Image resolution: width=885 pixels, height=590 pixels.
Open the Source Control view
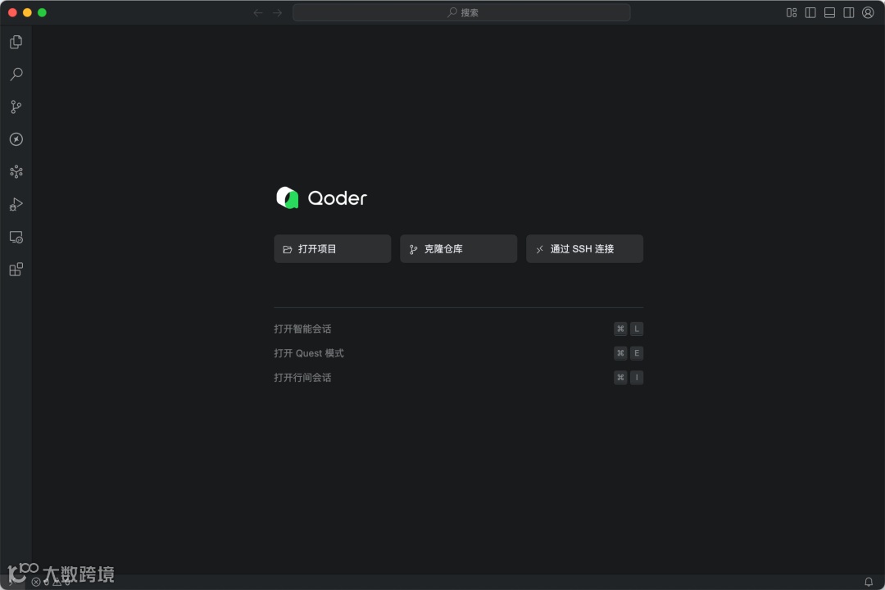[16, 107]
